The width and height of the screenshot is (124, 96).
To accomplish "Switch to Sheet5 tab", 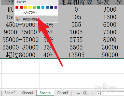I will point(63,93).
